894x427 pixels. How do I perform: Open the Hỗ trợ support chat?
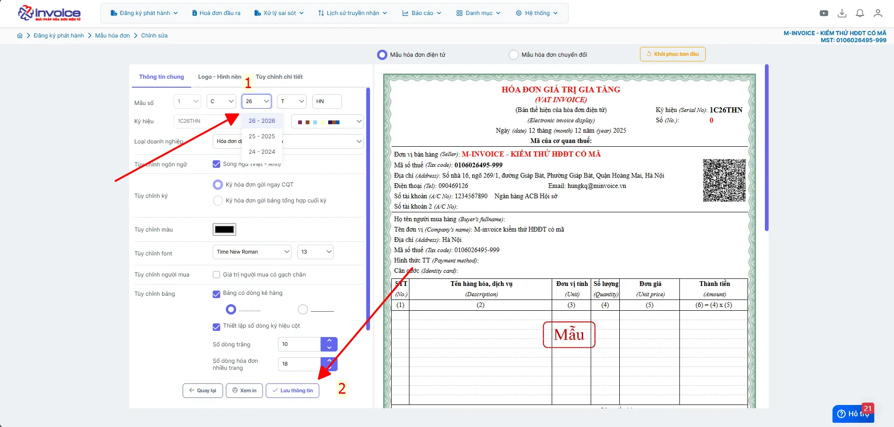[853, 414]
